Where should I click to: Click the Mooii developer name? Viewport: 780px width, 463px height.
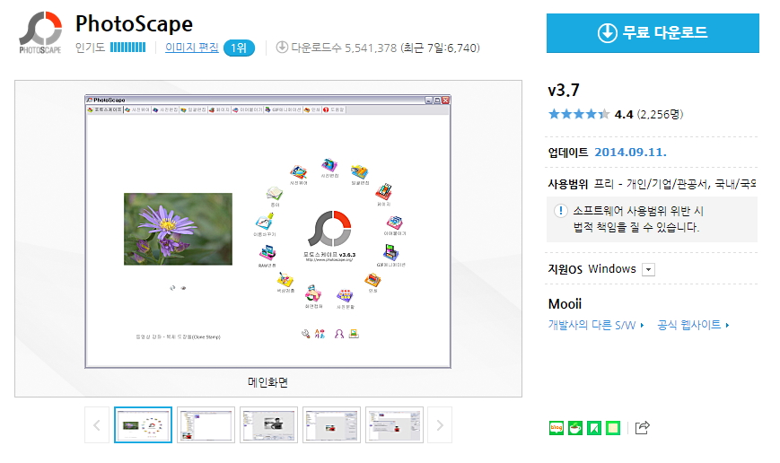pyautogui.click(x=565, y=304)
